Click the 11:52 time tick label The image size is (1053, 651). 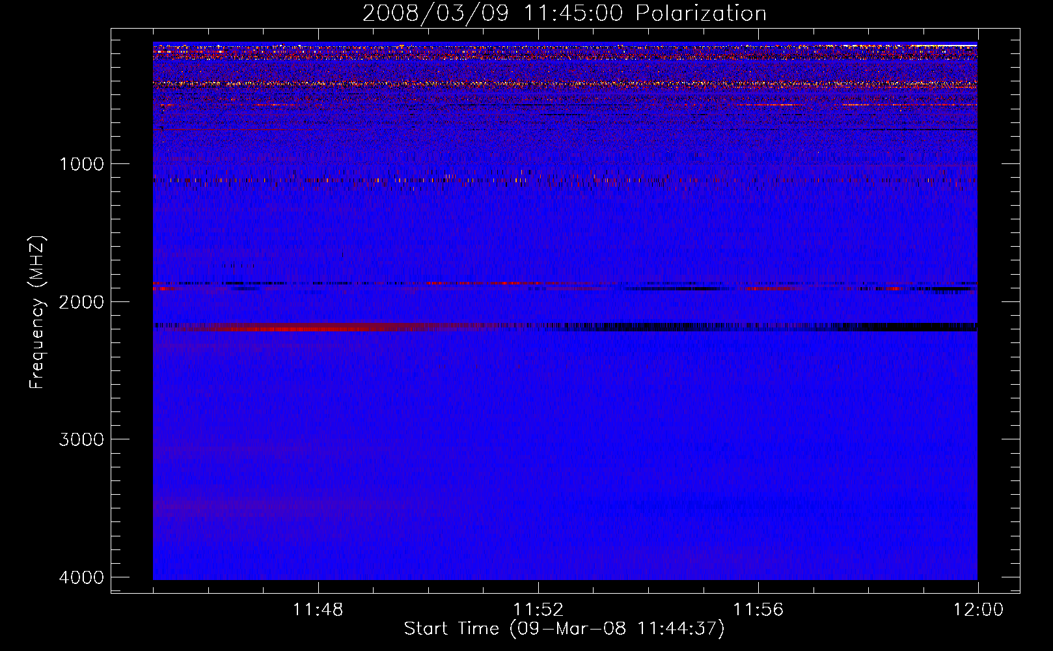[538, 610]
